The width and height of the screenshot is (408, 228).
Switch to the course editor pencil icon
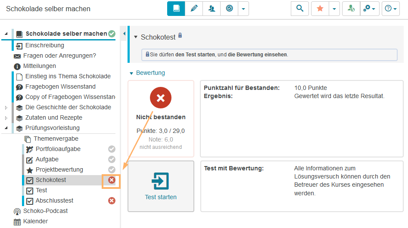pos(194,9)
